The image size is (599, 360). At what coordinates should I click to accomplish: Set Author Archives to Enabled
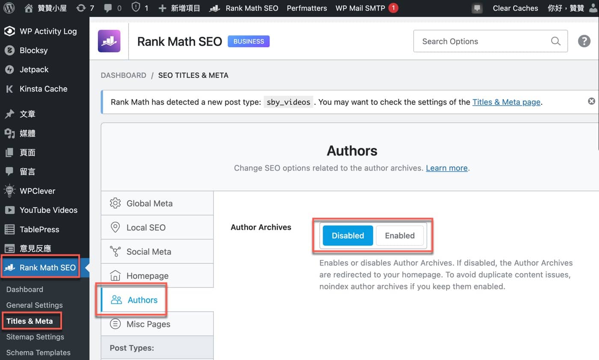(400, 236)
